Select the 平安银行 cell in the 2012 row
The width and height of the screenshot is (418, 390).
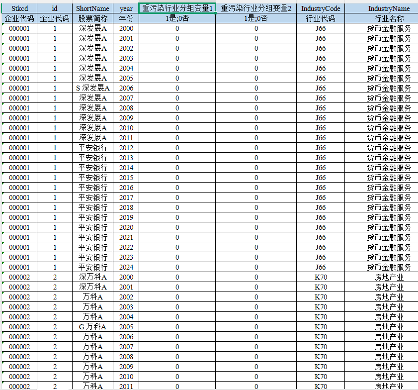pos(92,148)
